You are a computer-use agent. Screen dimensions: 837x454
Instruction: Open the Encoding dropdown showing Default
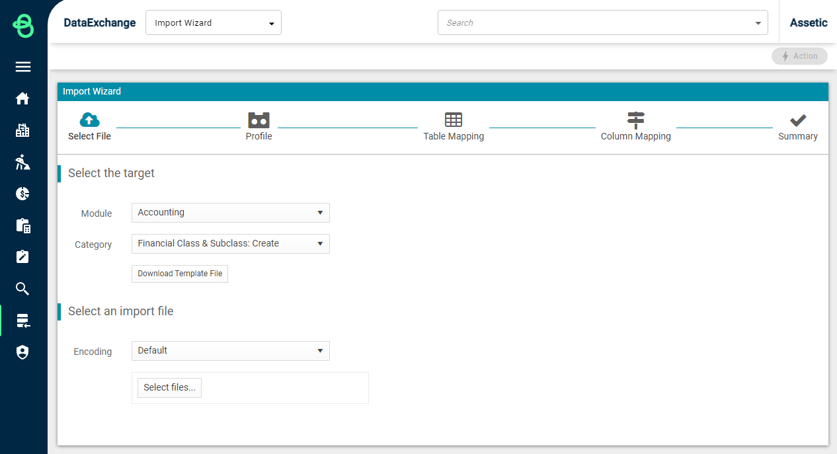(231, 351)
